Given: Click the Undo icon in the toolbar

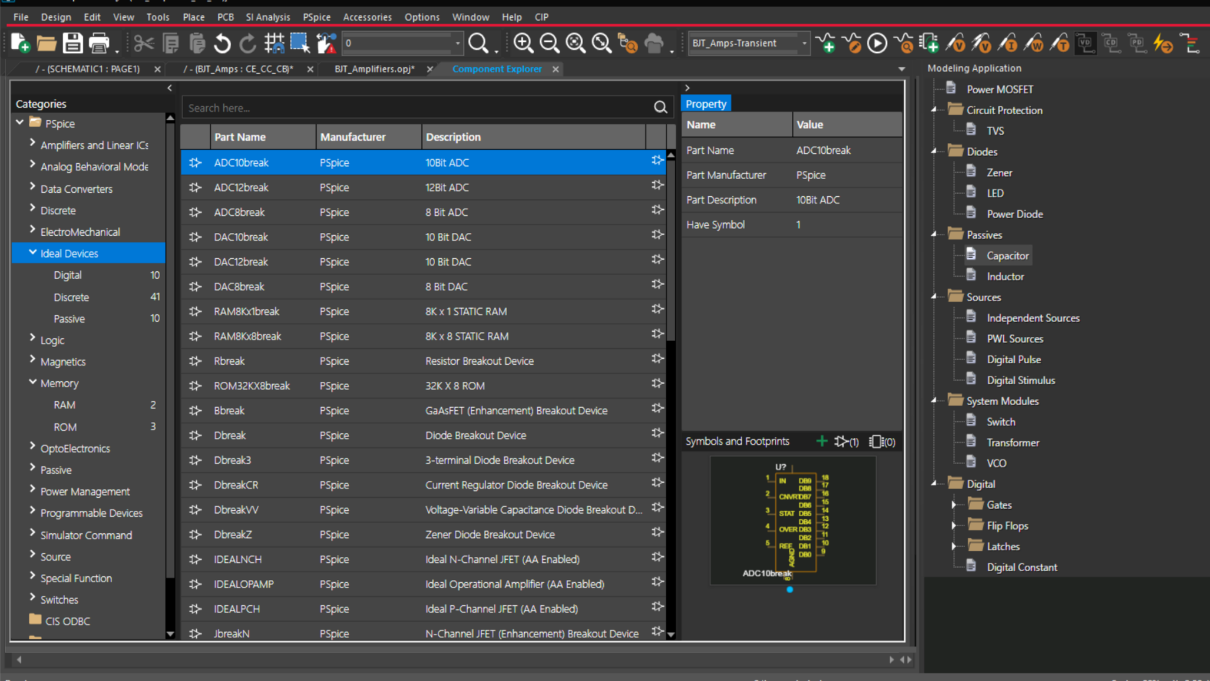Looking at the screenshot, I should pos(222,43).
